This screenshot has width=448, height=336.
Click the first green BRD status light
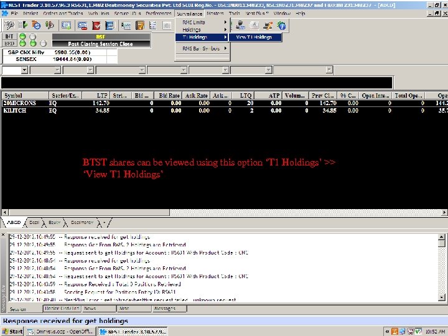22,44
